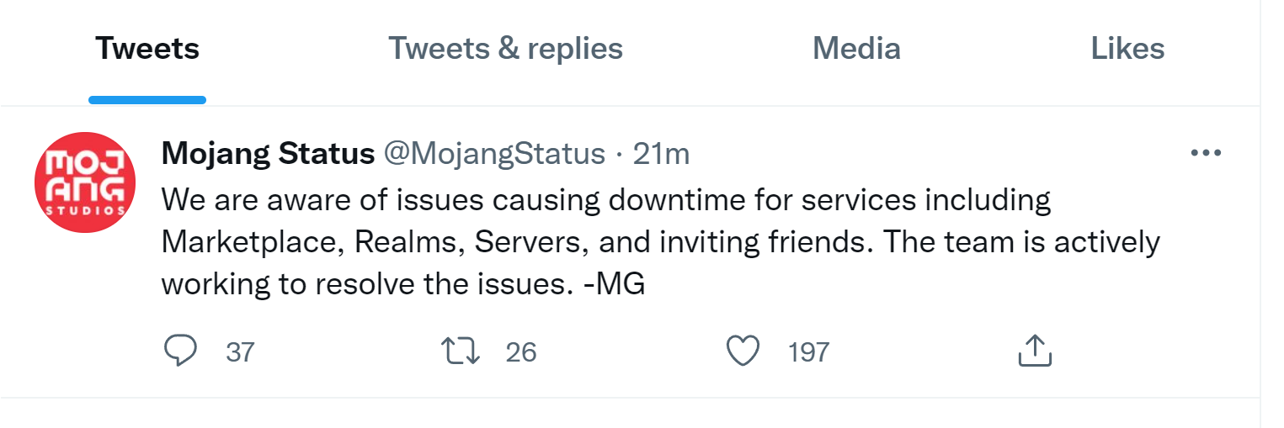Click the 21m tweet timestamp
The width and height of the screenshot is (1284, 428).
click(661, 154)
